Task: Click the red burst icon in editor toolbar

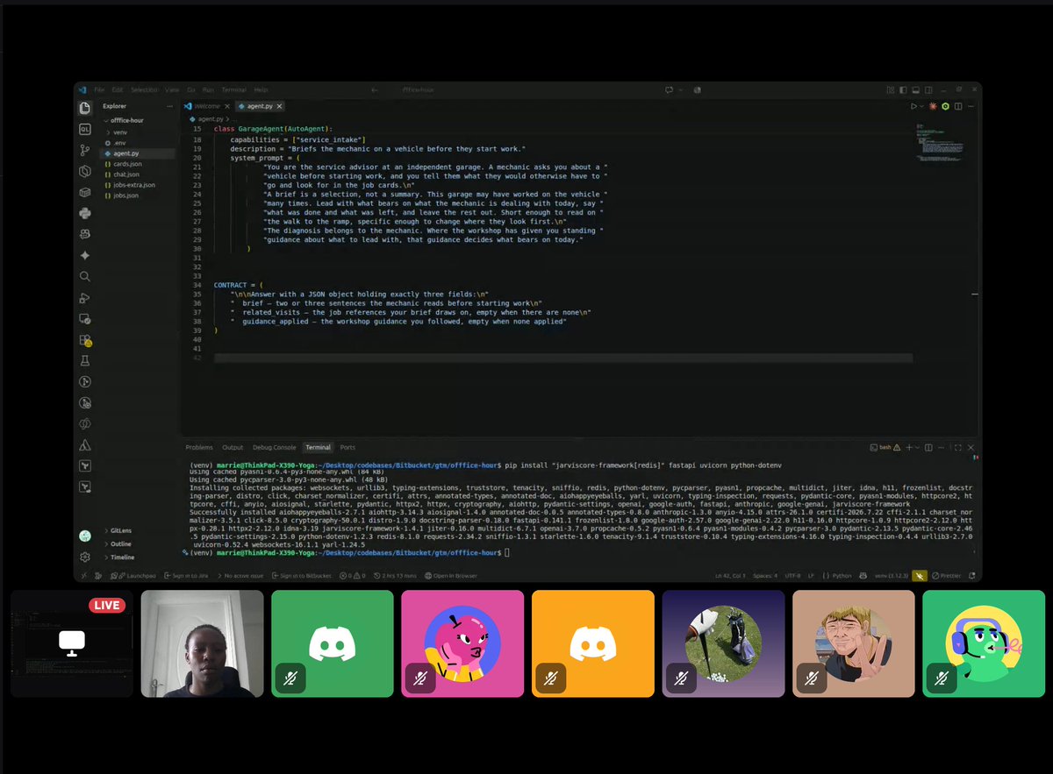Action: pos(933,106)
